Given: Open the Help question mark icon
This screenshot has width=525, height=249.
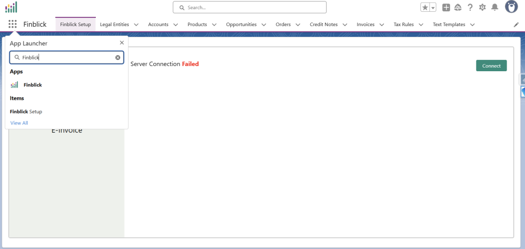Looking at the screenshot, I should 470,7.
